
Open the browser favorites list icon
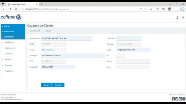pyautogui.click(x=158, y=9)
